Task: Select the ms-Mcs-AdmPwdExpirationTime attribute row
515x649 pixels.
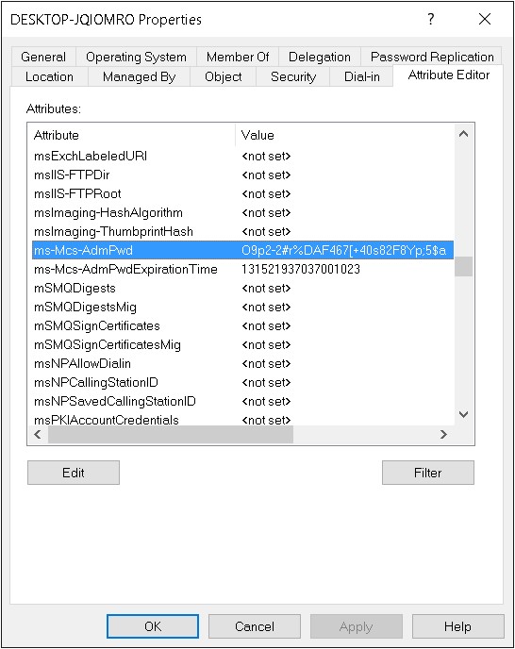Action: (243, 270)
